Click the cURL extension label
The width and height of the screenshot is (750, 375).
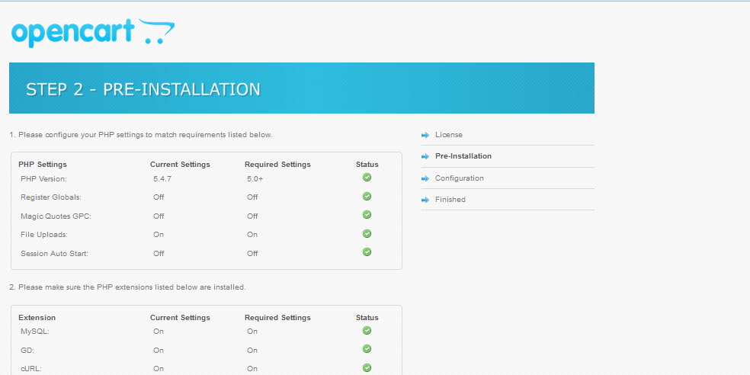31,369
